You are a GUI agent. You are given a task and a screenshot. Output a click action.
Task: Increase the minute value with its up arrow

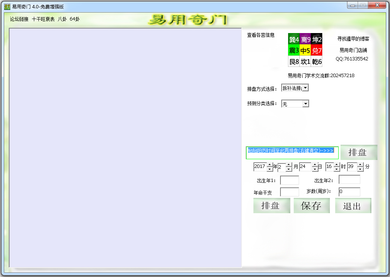pyautogui.click(x=360, y=165)
